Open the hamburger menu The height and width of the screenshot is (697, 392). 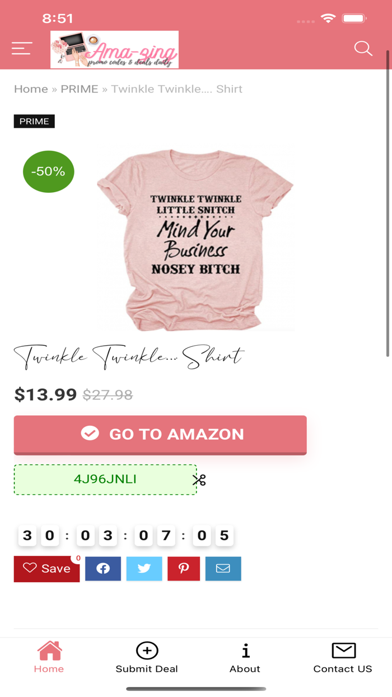coord(22,49)
